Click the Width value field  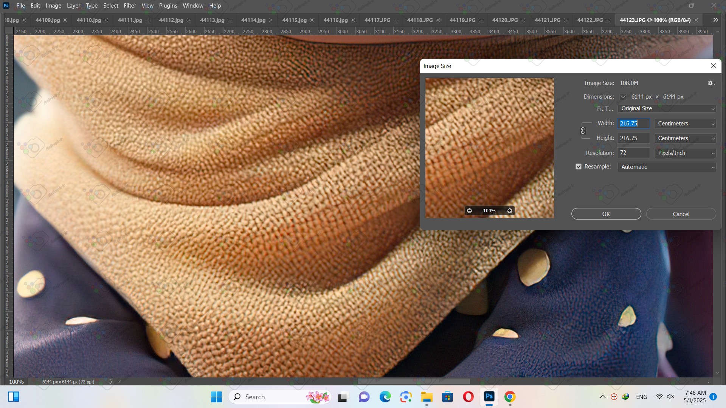point(633,124)
